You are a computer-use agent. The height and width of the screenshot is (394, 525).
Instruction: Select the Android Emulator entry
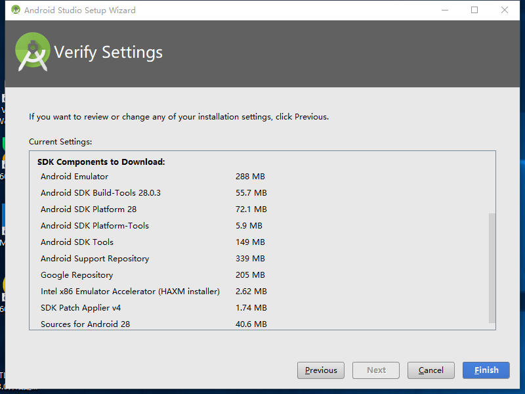pos(74,177)
